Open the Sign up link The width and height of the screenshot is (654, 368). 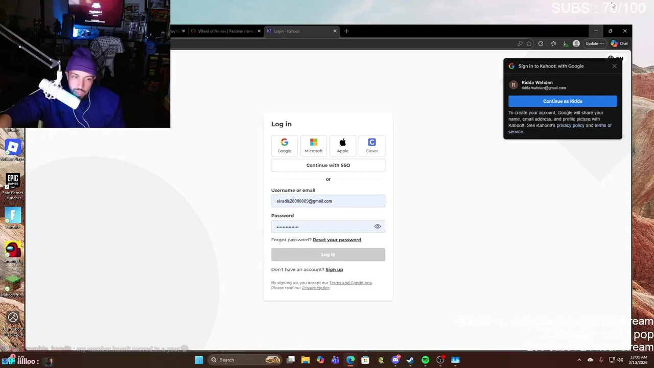pyautogui.click(x=334, y=269)
